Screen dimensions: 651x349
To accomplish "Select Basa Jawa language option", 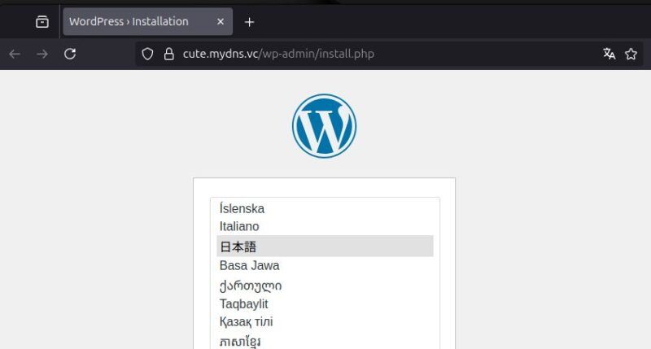I will (x=325, y=265).
